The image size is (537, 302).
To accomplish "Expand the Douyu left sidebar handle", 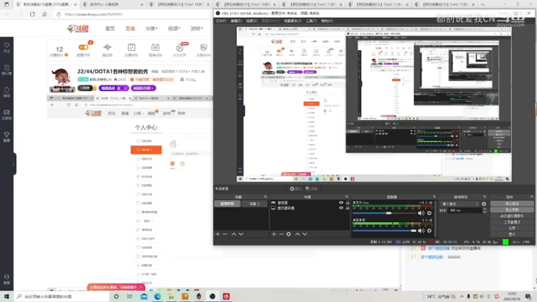I will point(14,164).
